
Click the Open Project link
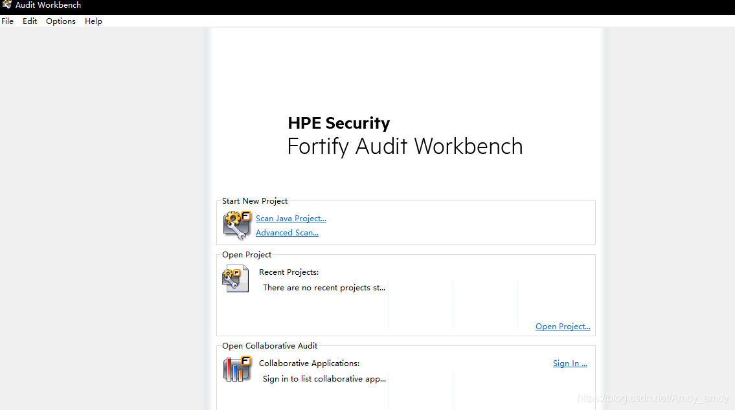pos(563,326)
